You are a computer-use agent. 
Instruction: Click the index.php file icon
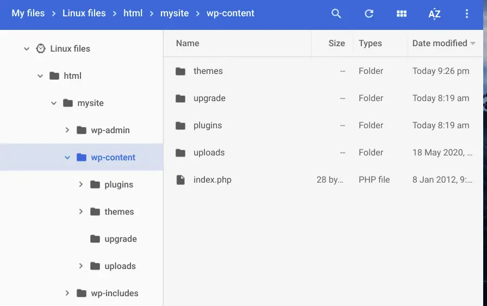point(180,180)
